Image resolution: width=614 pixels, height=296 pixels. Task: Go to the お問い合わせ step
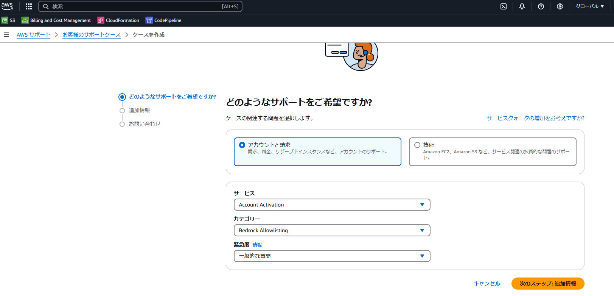click(x=145, y=124)
